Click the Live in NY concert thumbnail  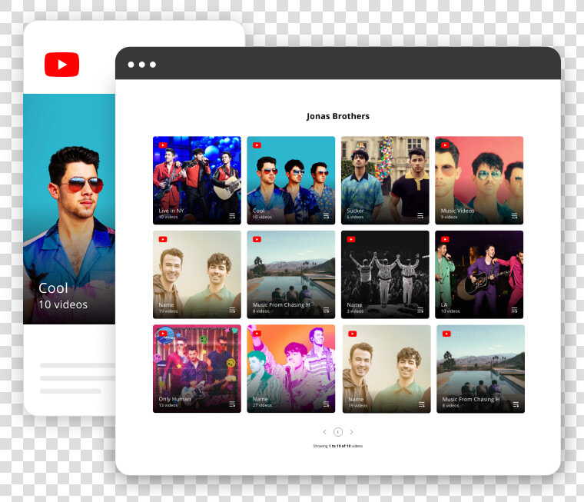(x=197, y=181)
